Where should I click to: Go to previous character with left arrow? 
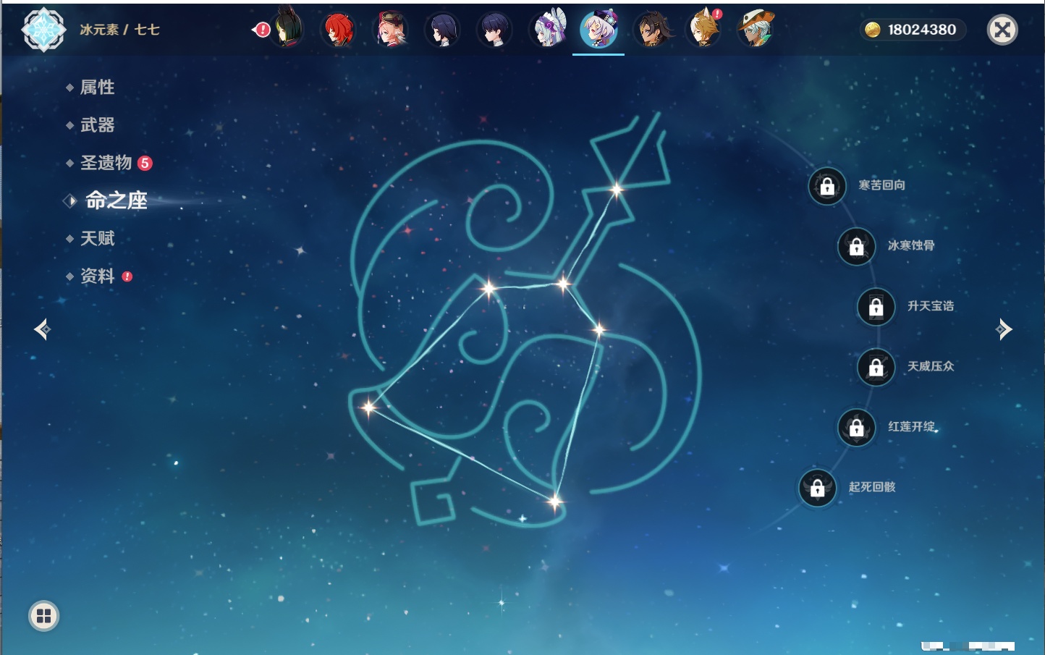point(42,329)
